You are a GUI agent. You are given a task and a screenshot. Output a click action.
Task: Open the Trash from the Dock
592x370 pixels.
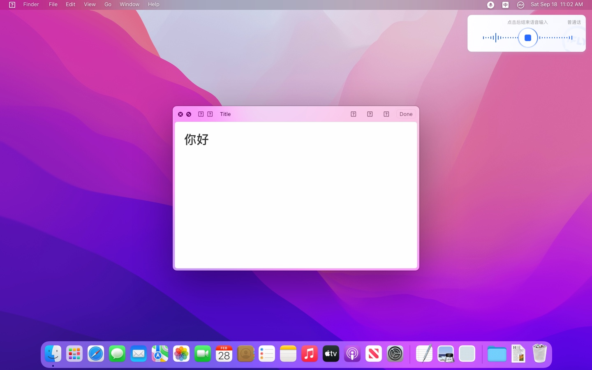[x=539, y=354]
